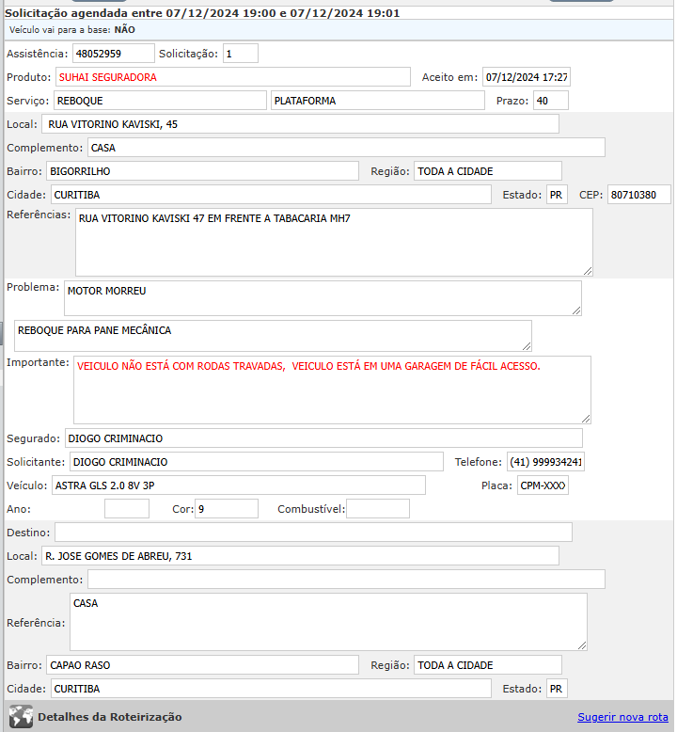The width and height of the screenshot is (677, 732).
Task: Click the Produto field SUHAI SEGURADORA
Action: [x=233, y=77]
